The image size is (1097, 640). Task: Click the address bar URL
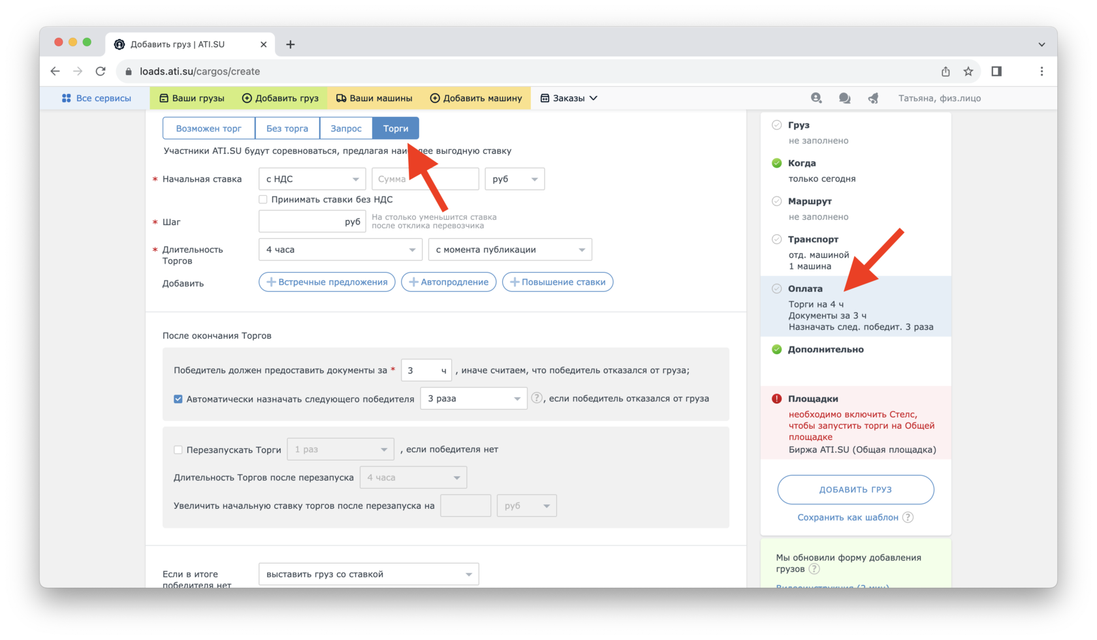click(200, 71)
